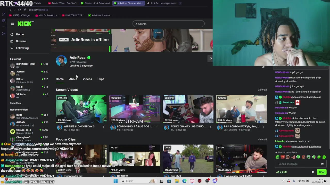Open Windows Start menu
330x185 pixels.
115,181
